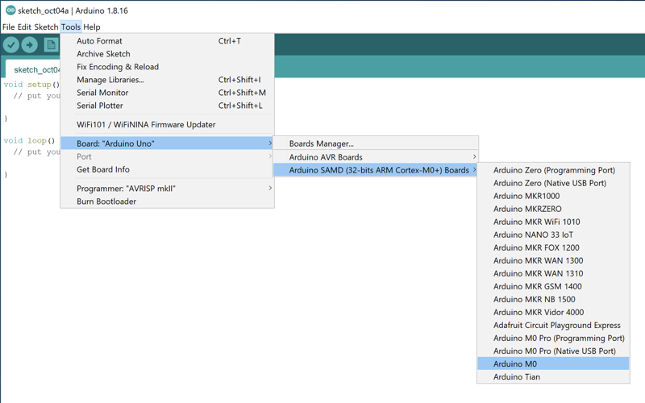Click "void setup()" line in editor

click(31, 85)
